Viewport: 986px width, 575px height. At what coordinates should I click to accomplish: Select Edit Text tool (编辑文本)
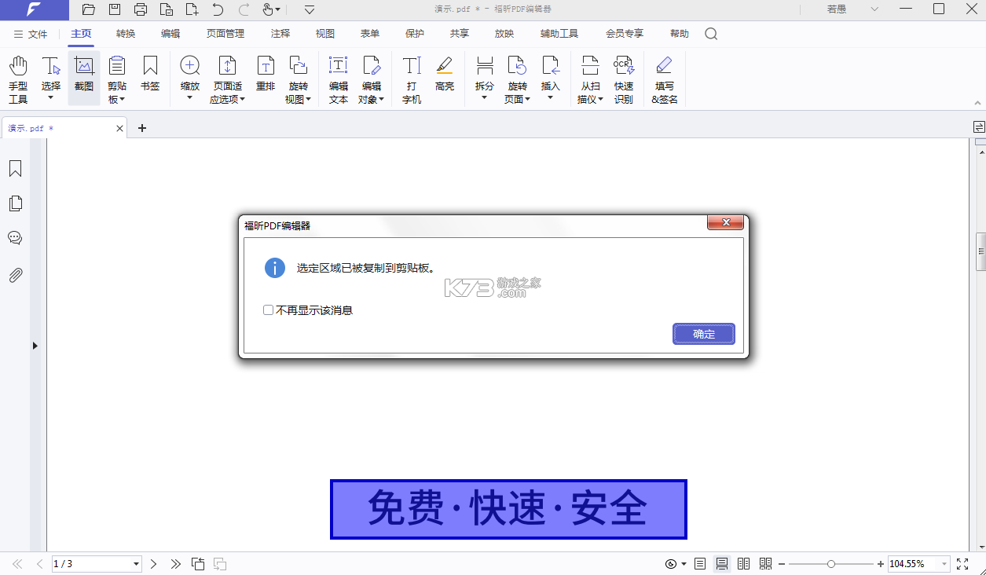(x=339, y=79)
